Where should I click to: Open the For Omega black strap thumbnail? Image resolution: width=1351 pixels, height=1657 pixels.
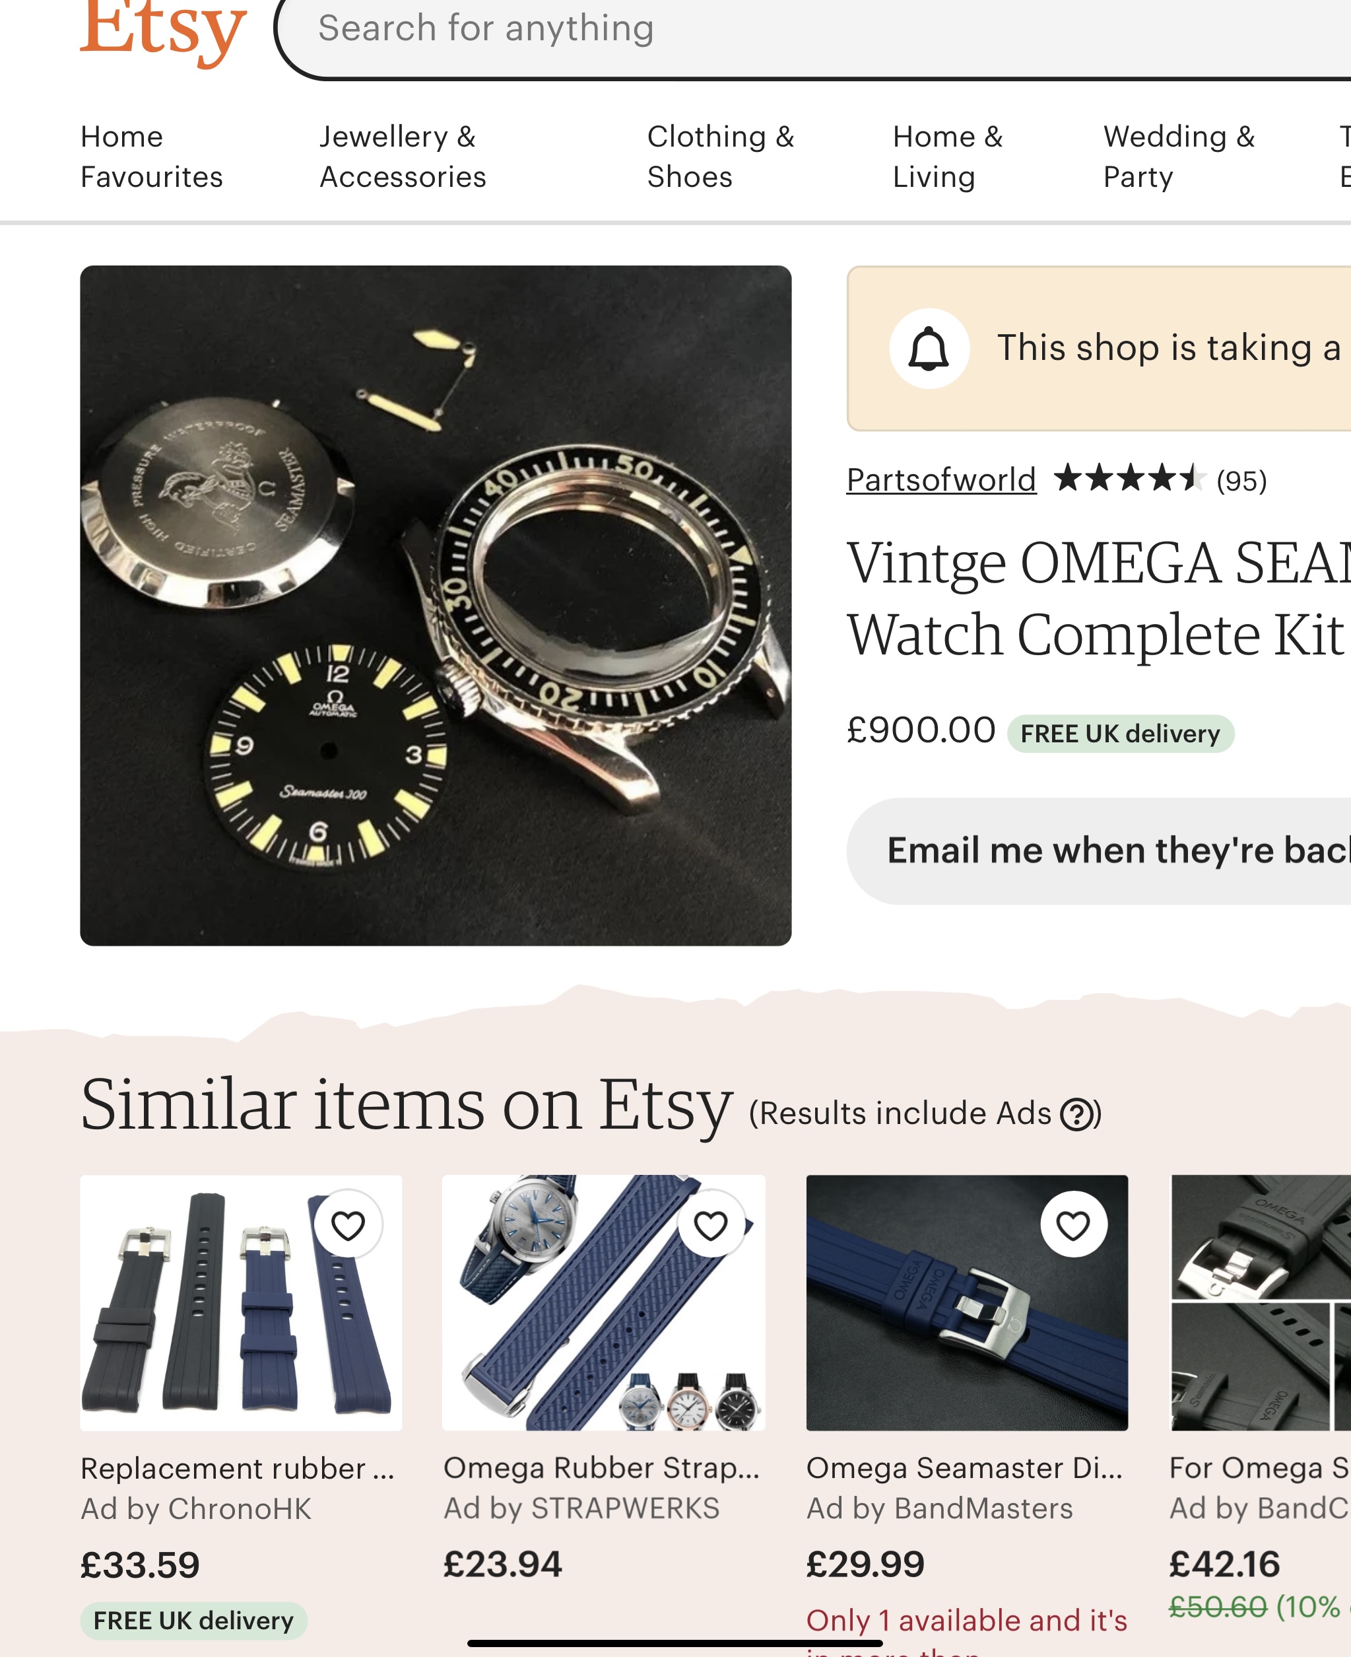1261,1302
